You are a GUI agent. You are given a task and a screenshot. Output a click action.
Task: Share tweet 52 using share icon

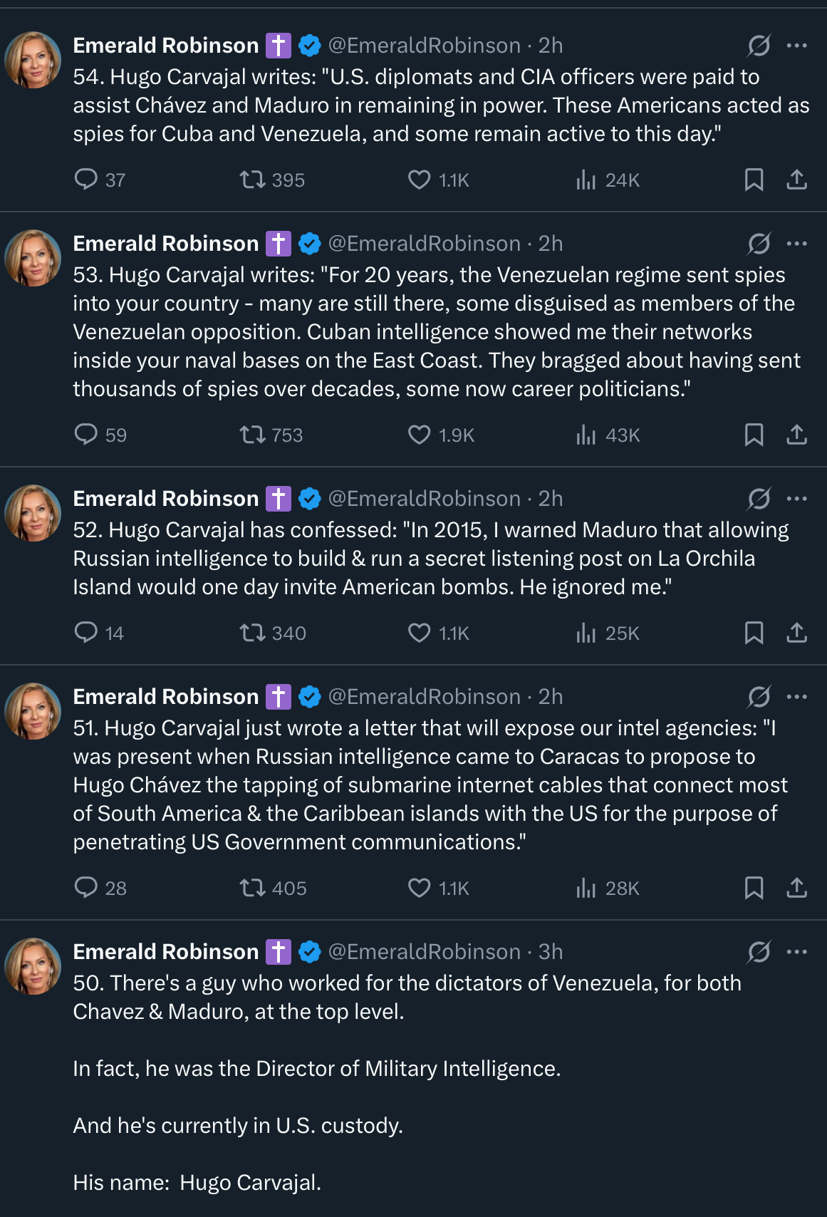point(796,633)
